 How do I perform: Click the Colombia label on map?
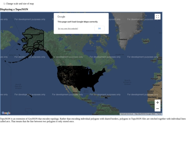[x=100, y=110]
